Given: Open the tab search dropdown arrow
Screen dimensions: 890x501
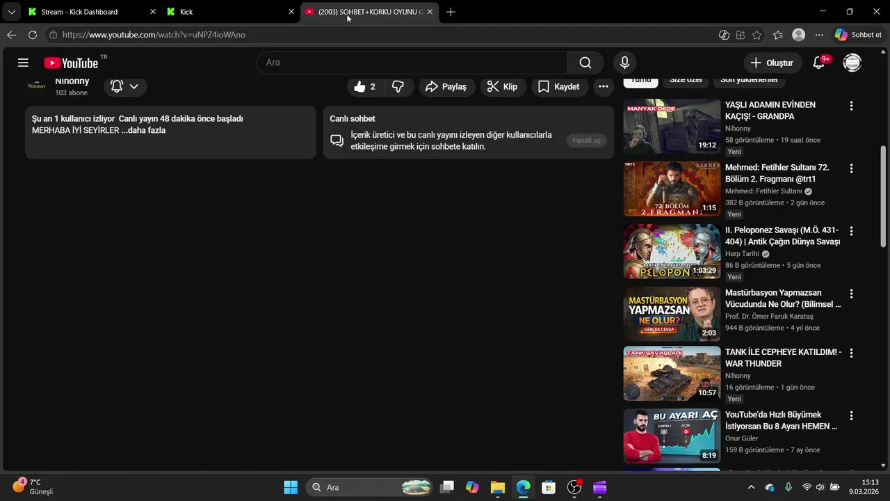Looking at the screenshot, I should coord(11,12).
